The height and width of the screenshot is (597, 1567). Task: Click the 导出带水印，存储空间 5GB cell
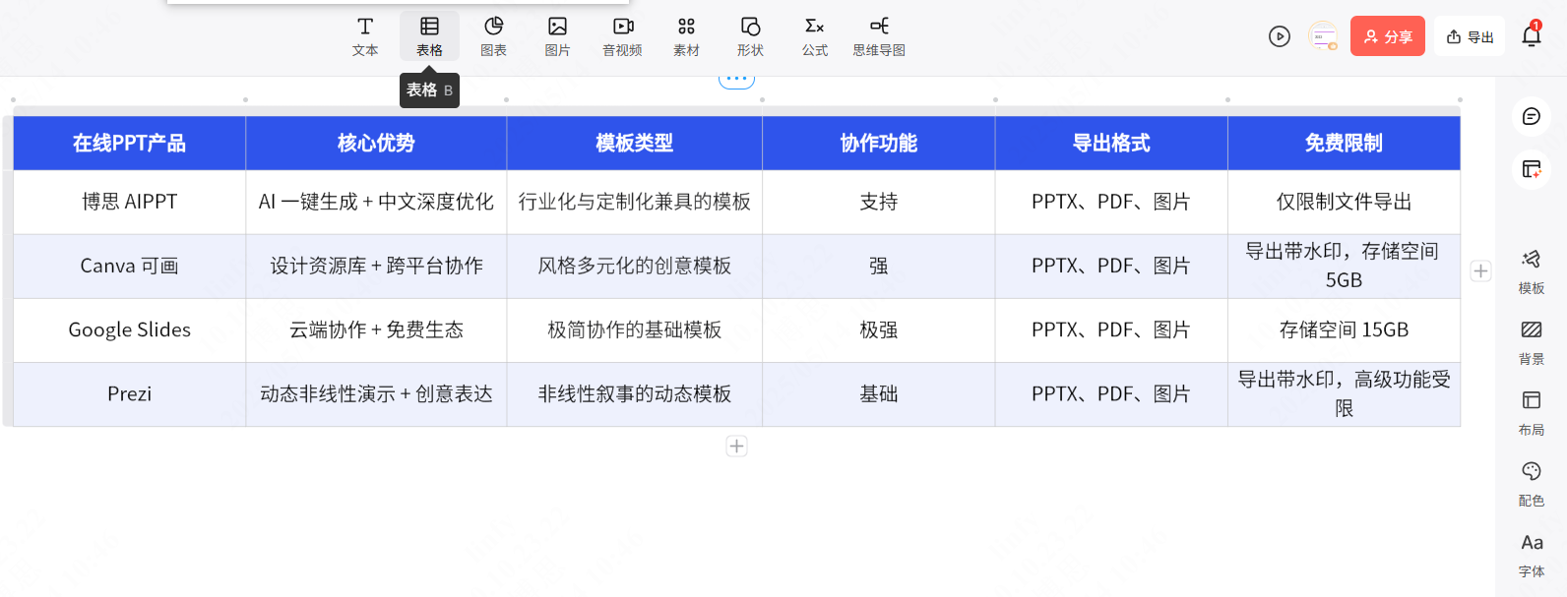1344,266
